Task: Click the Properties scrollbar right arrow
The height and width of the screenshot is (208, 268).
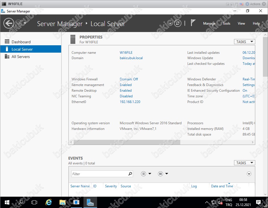Action: coord(252,142)
